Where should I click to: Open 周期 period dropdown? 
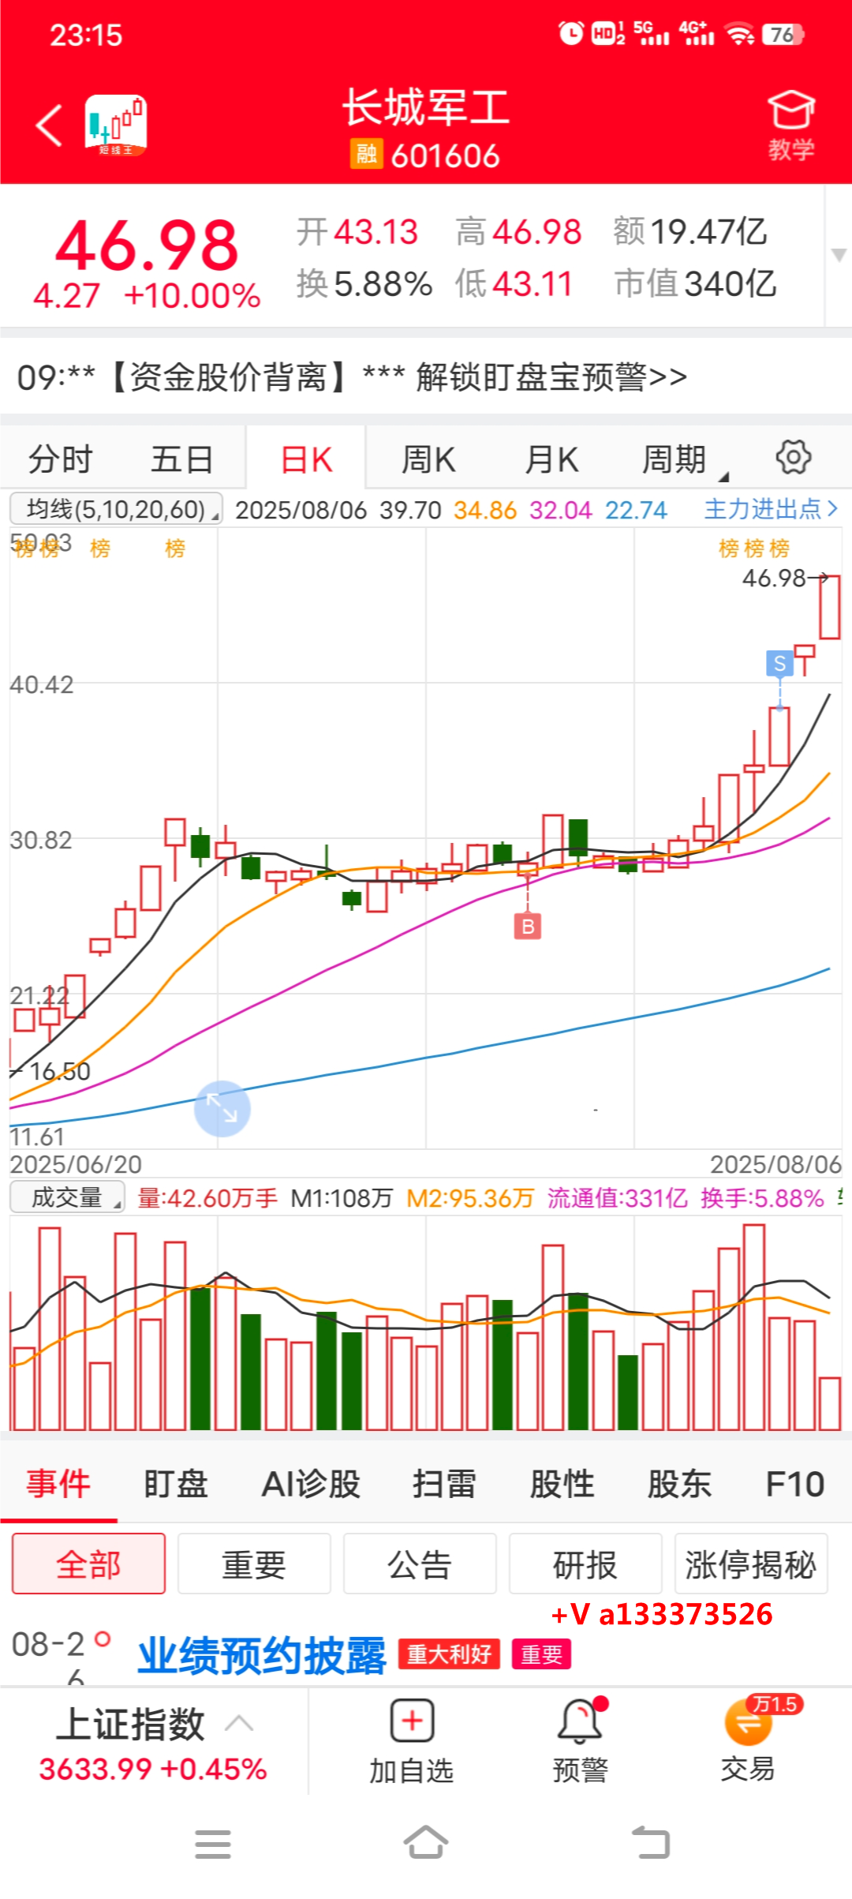[x=685, y=459]
